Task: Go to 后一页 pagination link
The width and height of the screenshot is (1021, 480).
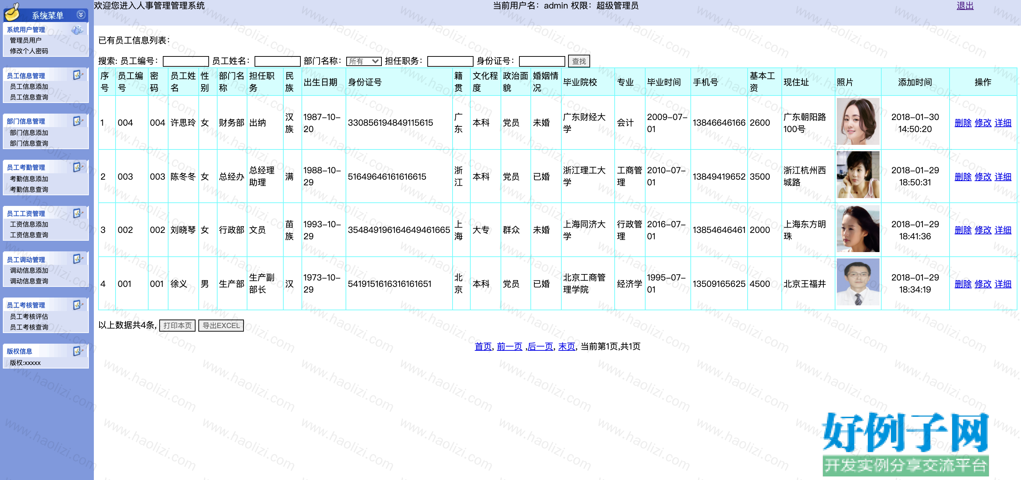Action: pos(540,347)
